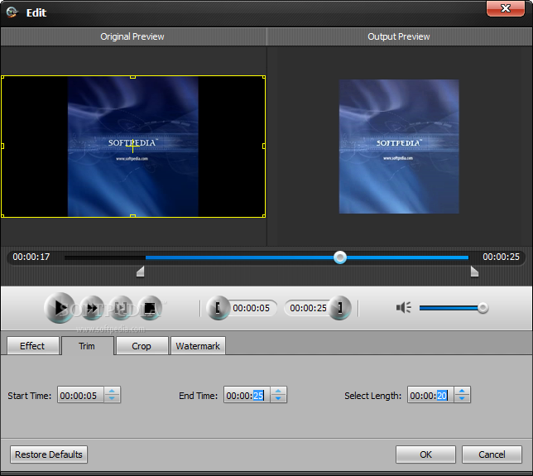Click the Cancel button
The height and width of the screenshot is (476, 533).
pos(492,454)
